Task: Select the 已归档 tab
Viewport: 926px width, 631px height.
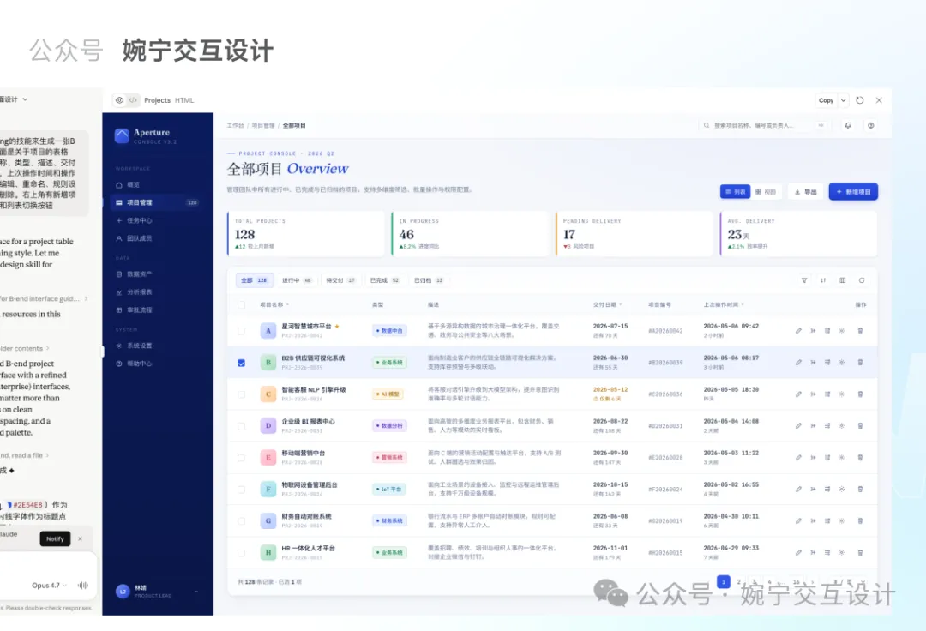Action: pos(429,280)
